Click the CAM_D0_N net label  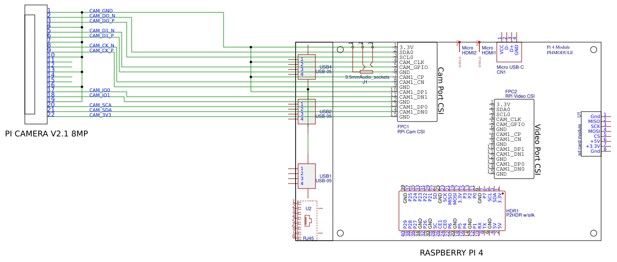pos(102,15)
